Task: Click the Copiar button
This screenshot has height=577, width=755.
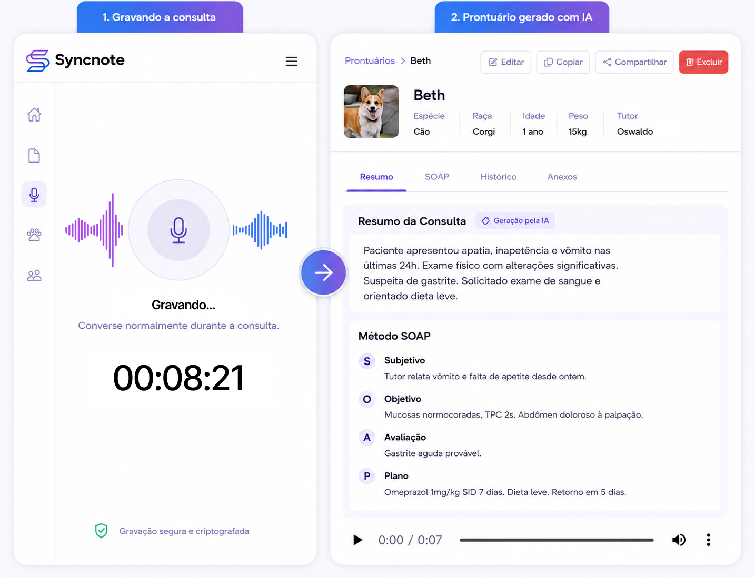Action: coord(563,62)
